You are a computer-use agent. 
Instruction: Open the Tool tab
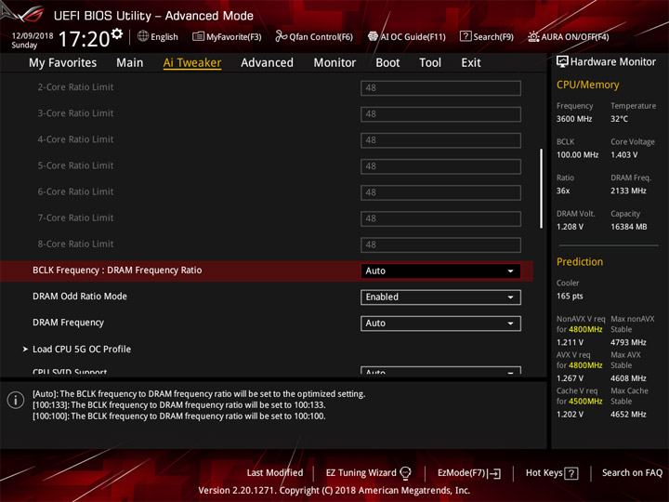coord(430,63)
